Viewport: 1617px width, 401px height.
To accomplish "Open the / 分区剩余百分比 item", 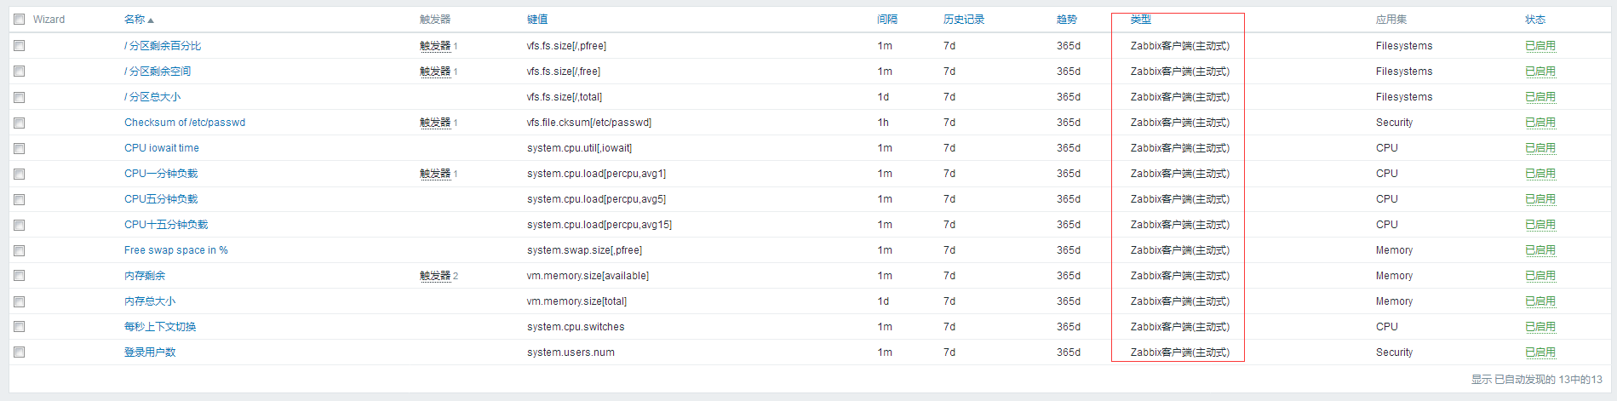I will [163, 46].
